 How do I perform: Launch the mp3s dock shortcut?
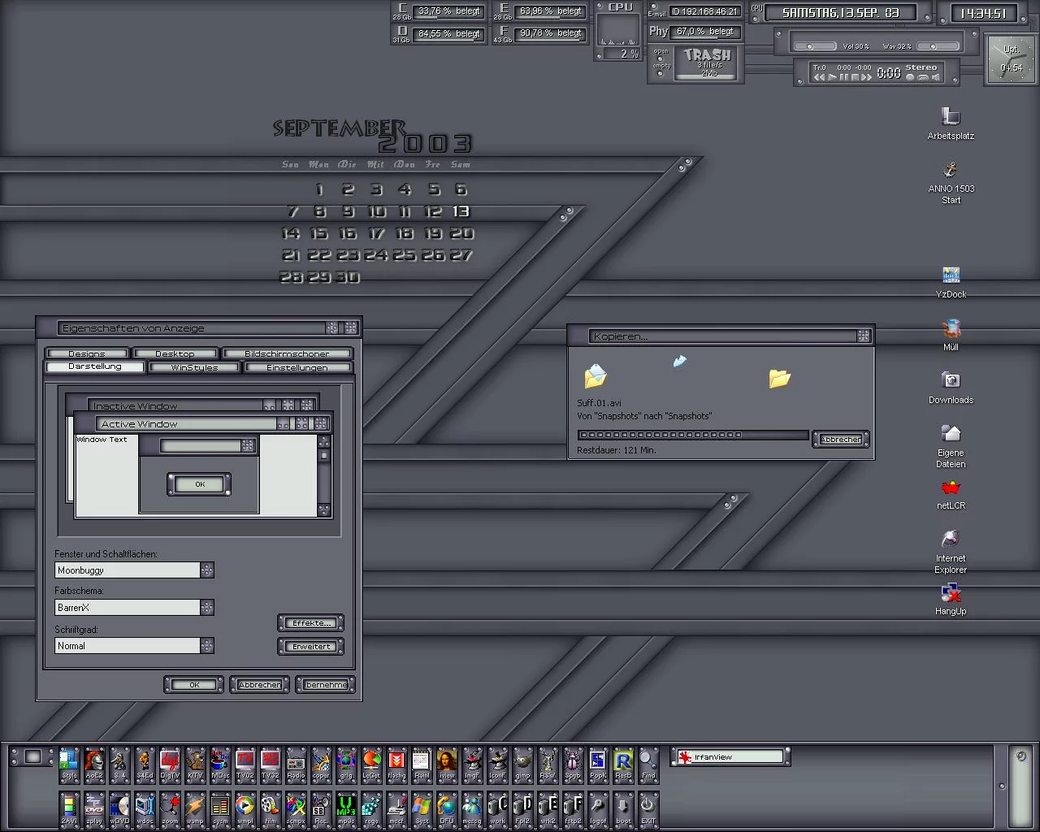pyautogui.click(x=346, y=806)
